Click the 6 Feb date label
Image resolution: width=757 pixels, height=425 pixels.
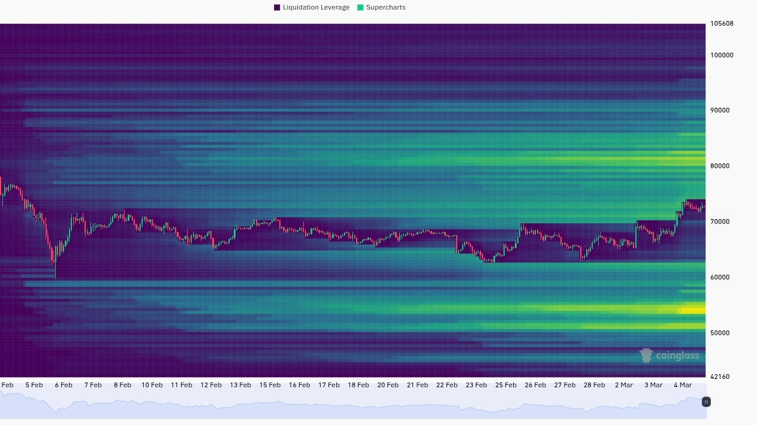[64, 385]
